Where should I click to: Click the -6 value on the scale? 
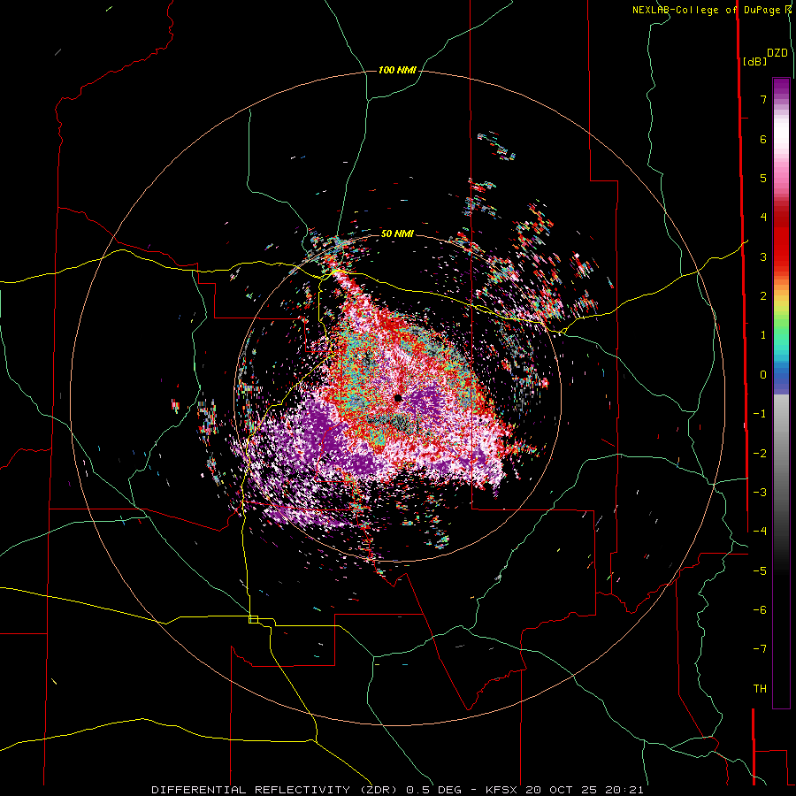(x=760, y=610)
